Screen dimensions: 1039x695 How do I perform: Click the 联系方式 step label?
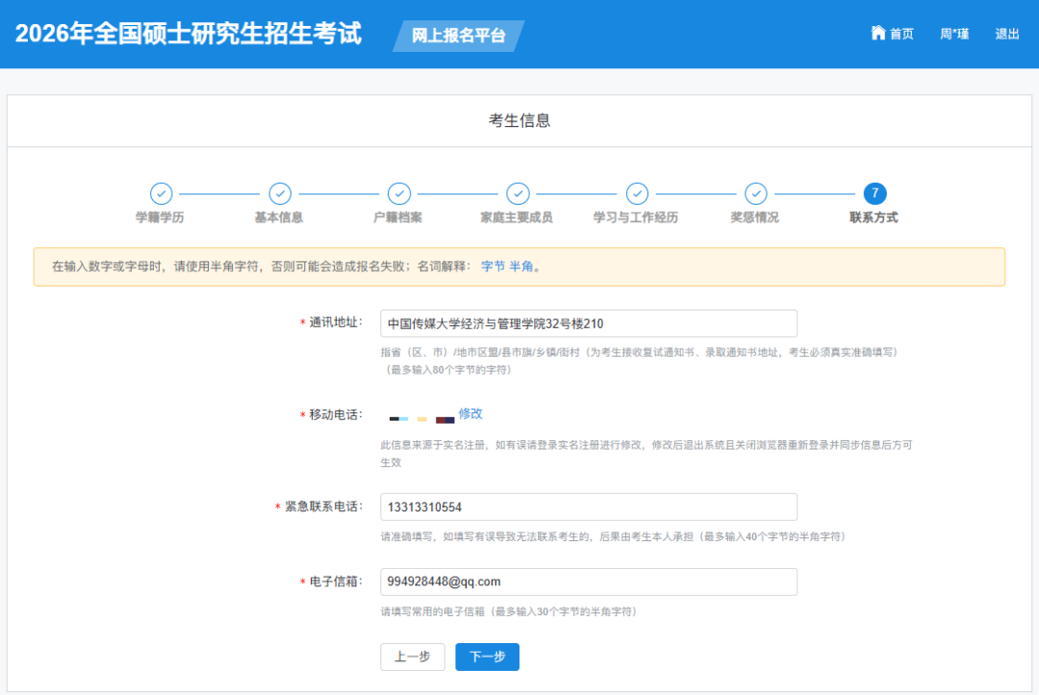pos(874,217)
